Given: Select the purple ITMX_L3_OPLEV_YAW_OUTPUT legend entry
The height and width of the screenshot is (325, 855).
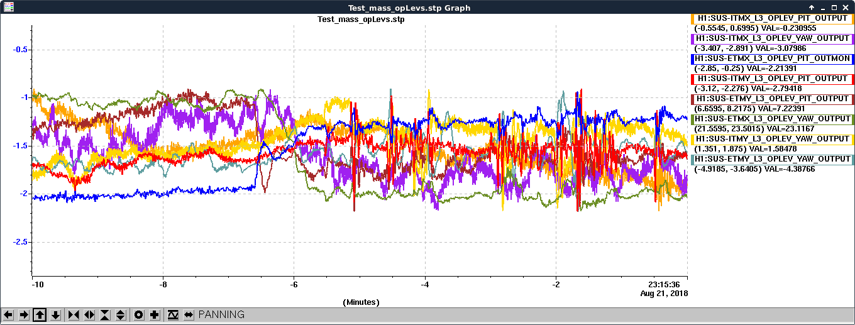Looking at the screenshot, I should click(773, 39).
